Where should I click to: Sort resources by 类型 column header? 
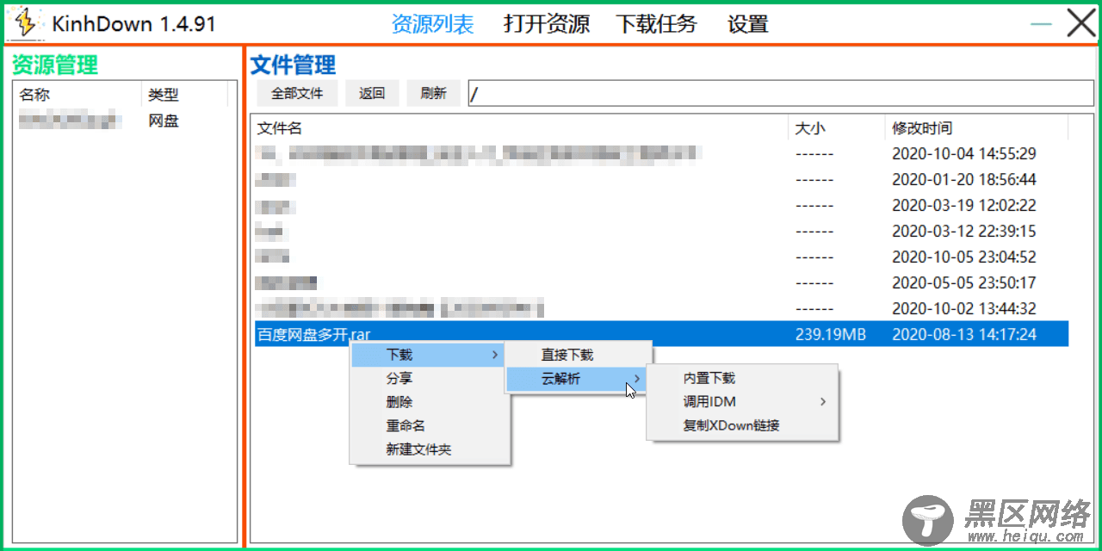(x=184, y=95)
